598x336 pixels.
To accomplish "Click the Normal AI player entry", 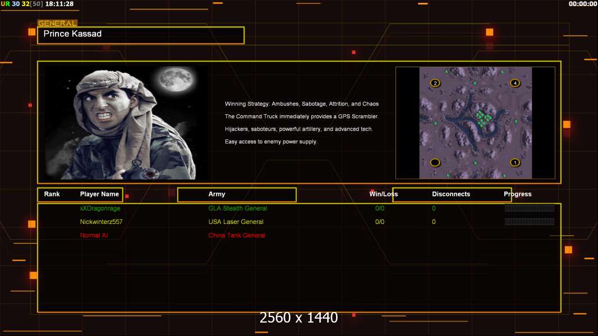I will pos(94,235).
